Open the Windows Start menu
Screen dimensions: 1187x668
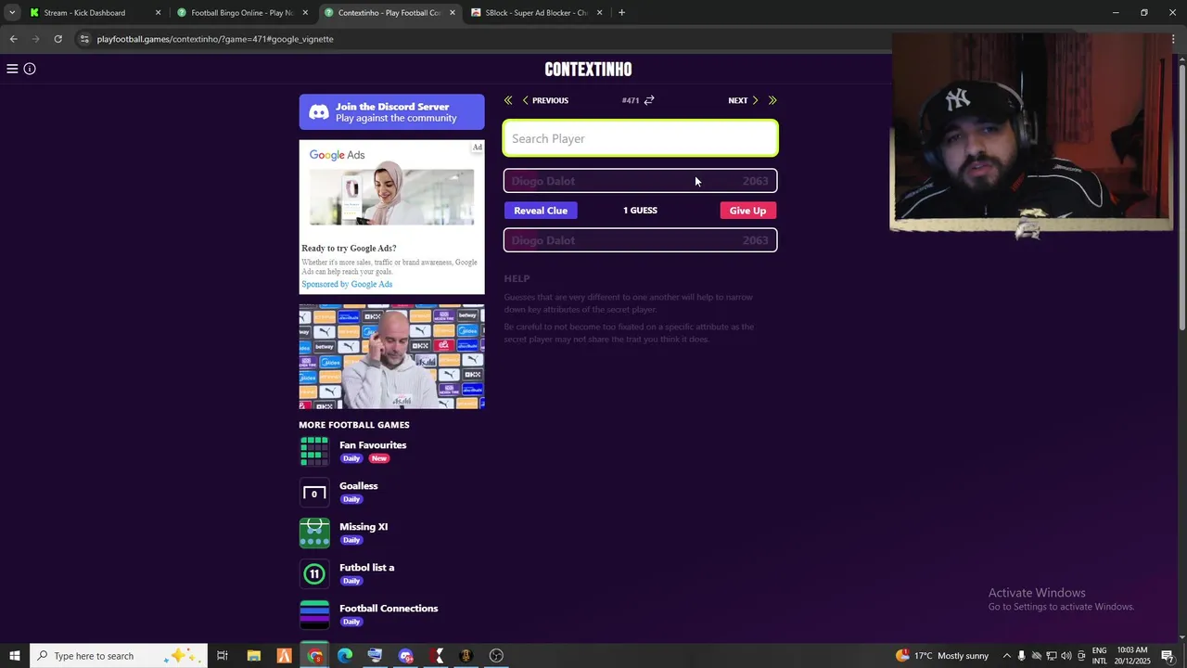[14, 656]
